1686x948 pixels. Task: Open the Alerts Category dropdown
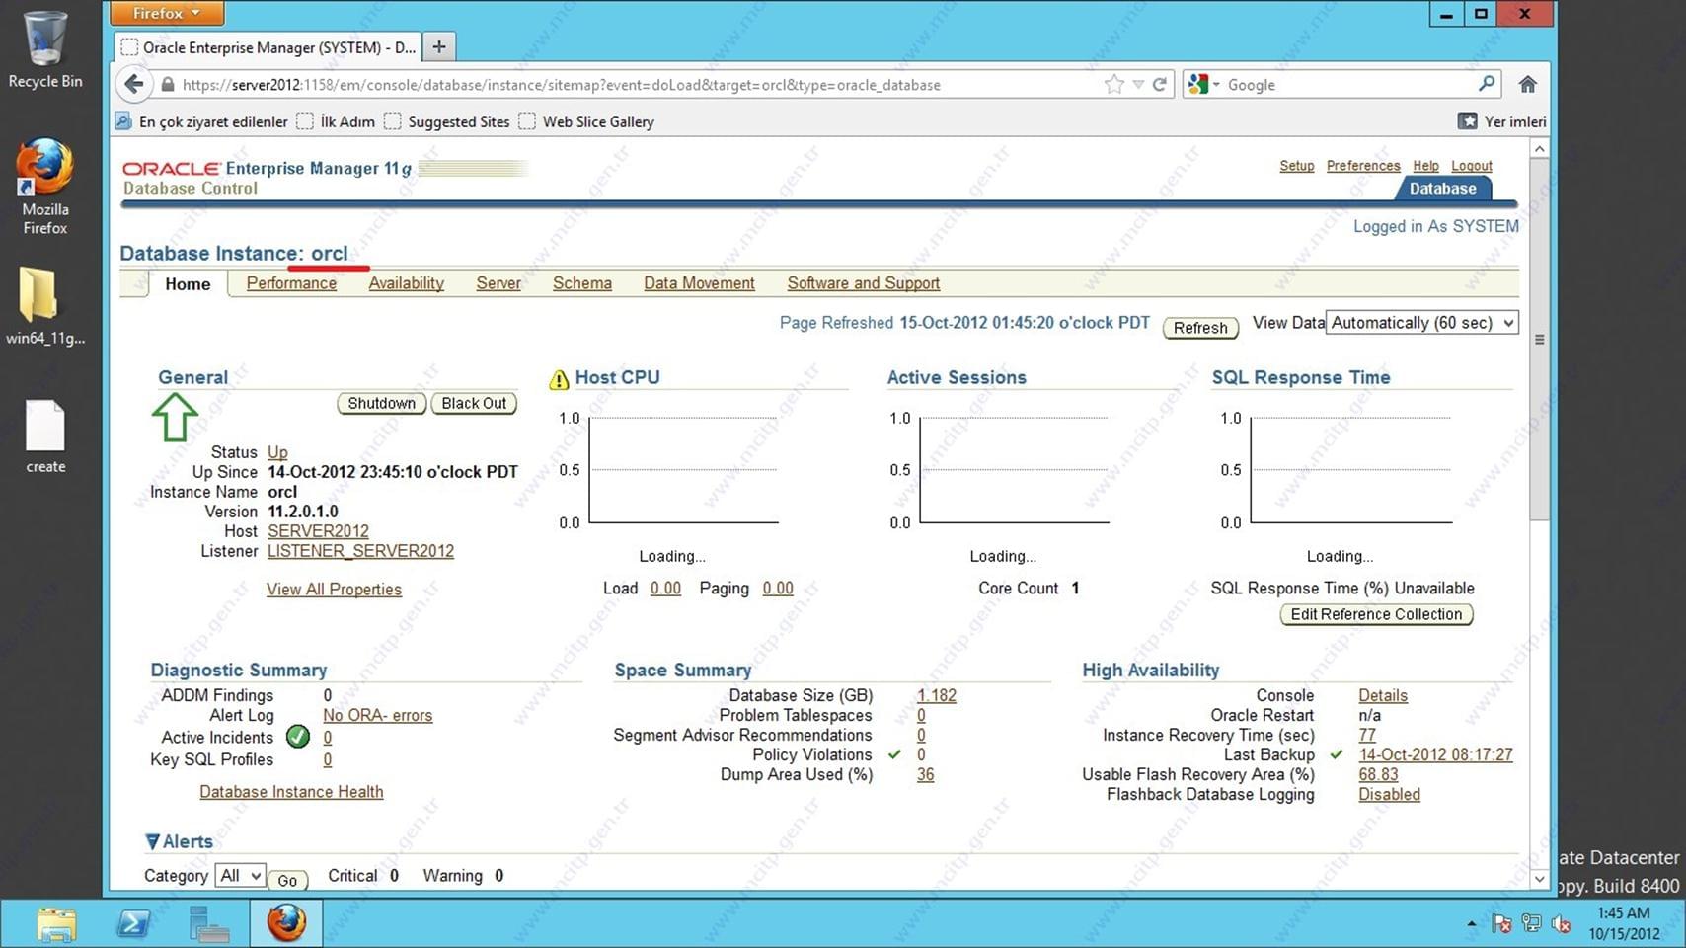click(x=241, y=875)
